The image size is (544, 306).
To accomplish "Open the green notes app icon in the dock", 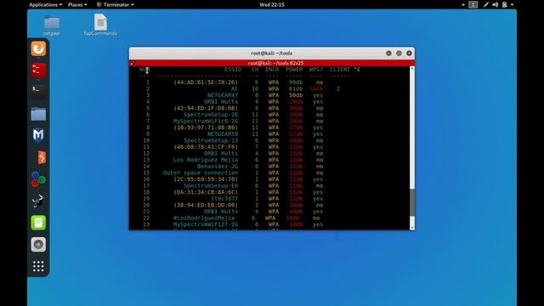I will 38,223.
